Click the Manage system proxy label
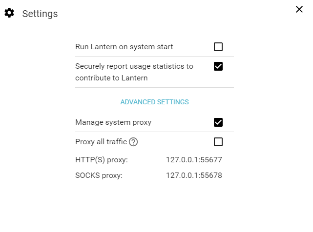313x232 pixels. 113,122
